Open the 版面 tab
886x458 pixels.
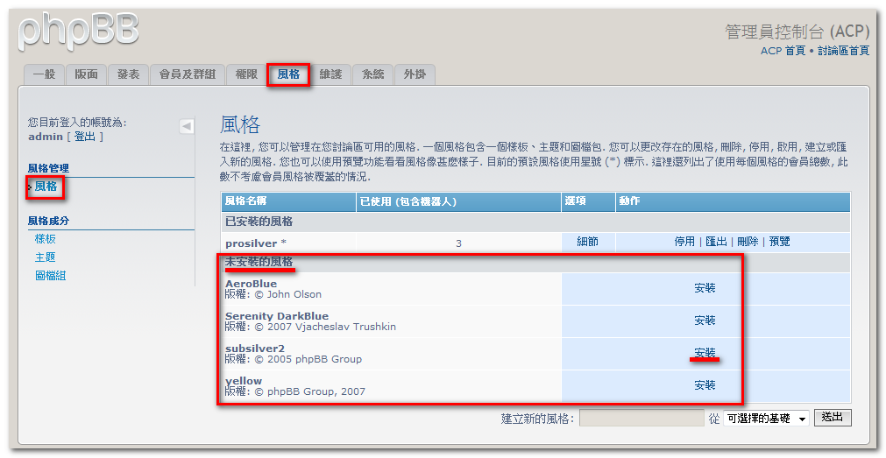(86, 74)
